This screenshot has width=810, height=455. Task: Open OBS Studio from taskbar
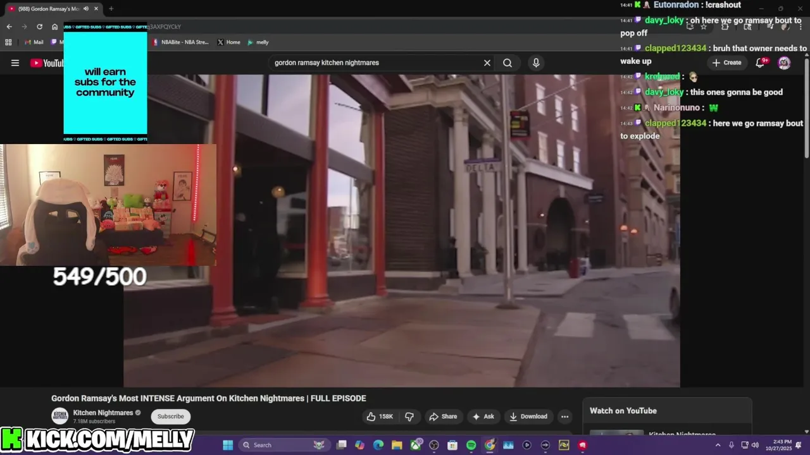tap(434, 445)
